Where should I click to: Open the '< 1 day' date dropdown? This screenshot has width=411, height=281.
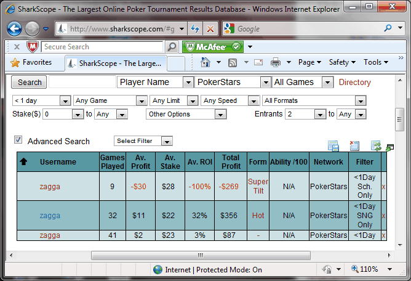pyautogui.click(x=65, y=100)
